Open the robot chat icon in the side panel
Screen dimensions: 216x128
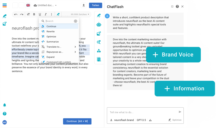[x=99, y=24]
